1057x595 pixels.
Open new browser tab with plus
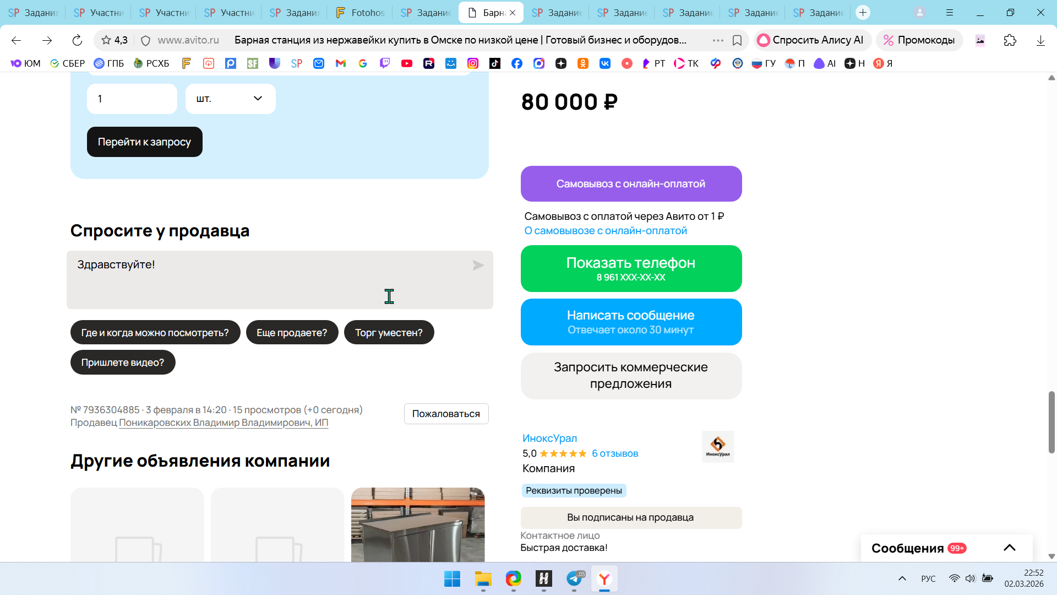863,12
